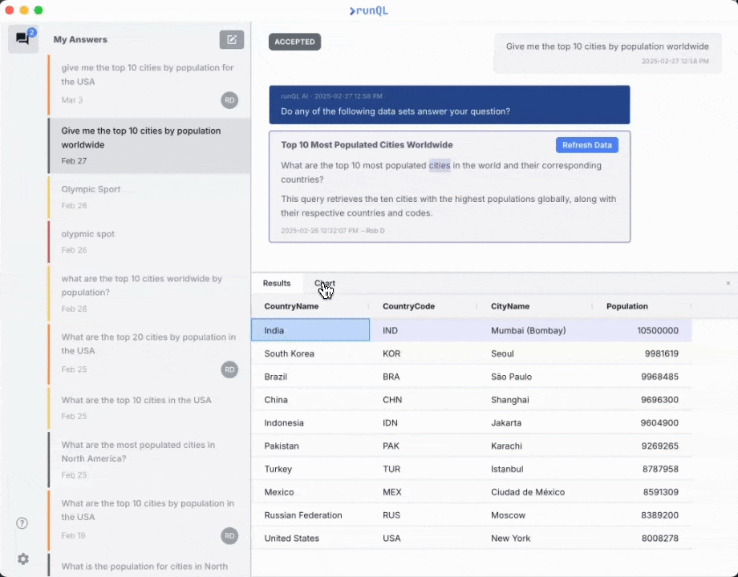Open 'What are the top 10 cities in the USA'
This screenshot has height=577, width=738.
[149, 408]
